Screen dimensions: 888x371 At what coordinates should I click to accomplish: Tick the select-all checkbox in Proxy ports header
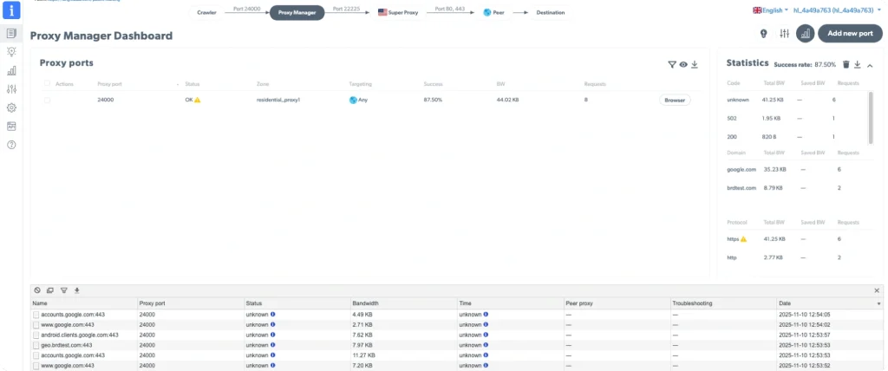pos(48,84)
